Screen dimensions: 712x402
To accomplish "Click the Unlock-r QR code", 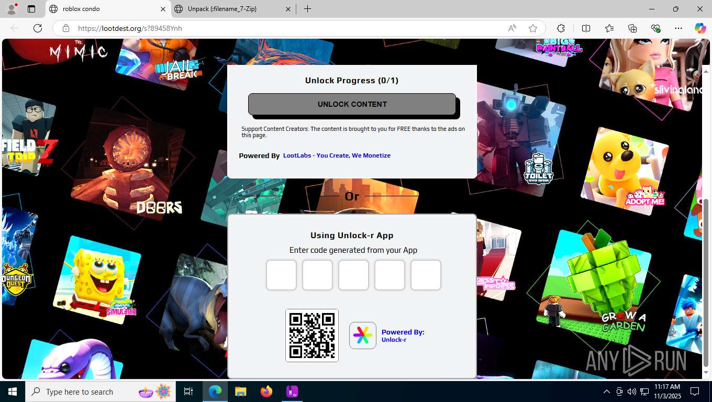I will click(x=312, y=336).
